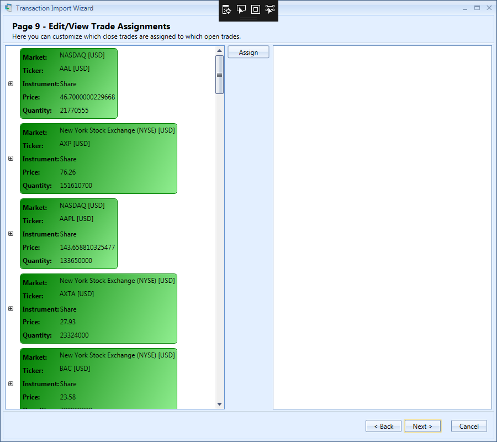Select the BAC [USD] ticker text
Screen dimensions: 497x442
pos(75,369)
